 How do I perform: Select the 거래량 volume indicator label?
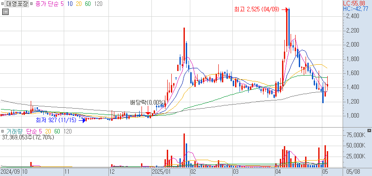point(14,131)
